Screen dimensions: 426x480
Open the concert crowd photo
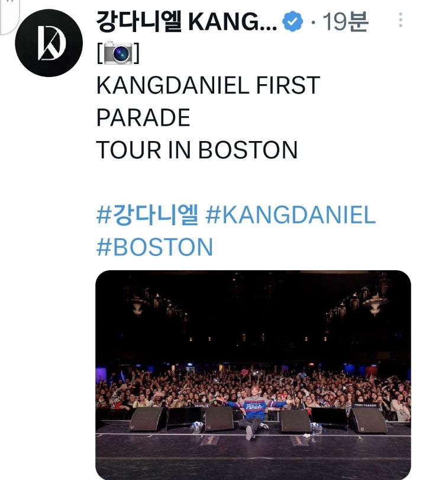(253, 356)
